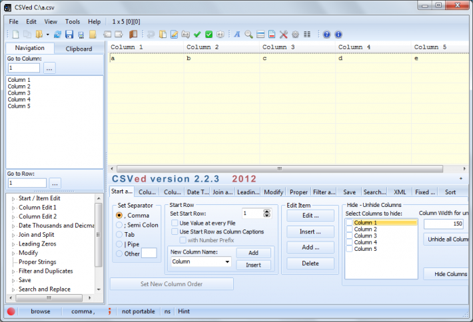Click the striped rows icon in toolbar
The height and width of the screenshot is (322, 473).
(x=260, y=35)
